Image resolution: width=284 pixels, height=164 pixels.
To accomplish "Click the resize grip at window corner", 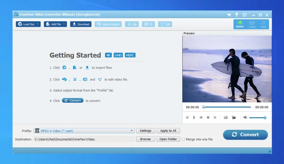I will (269, 151).
